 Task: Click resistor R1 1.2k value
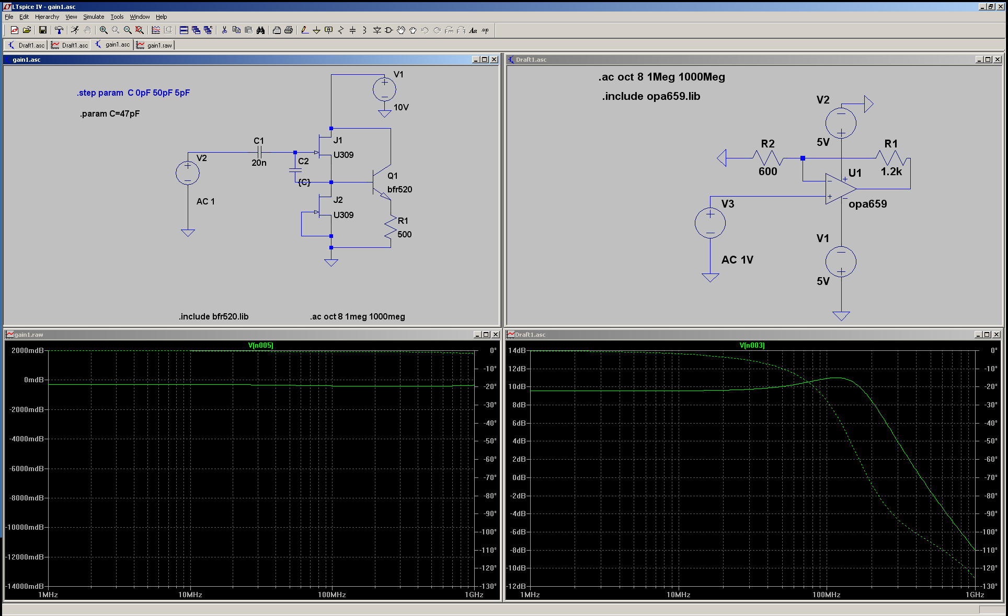point(891,172)
